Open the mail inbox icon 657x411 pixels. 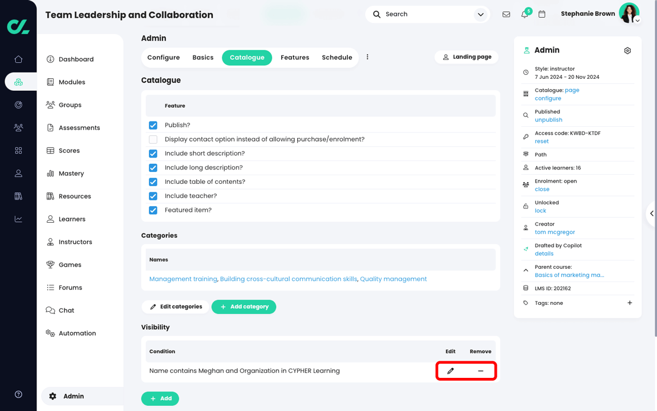[x=506, y=14]
